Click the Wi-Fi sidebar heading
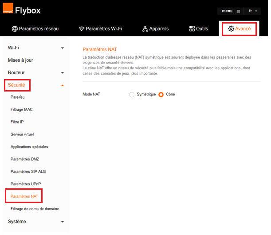Screen dimensions: 271x235 (x=13, y=48)
